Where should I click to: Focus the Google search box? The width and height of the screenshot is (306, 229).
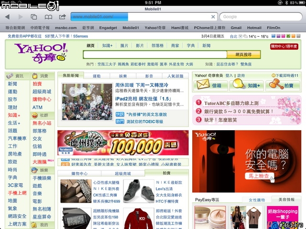click(x=261, y=17)
